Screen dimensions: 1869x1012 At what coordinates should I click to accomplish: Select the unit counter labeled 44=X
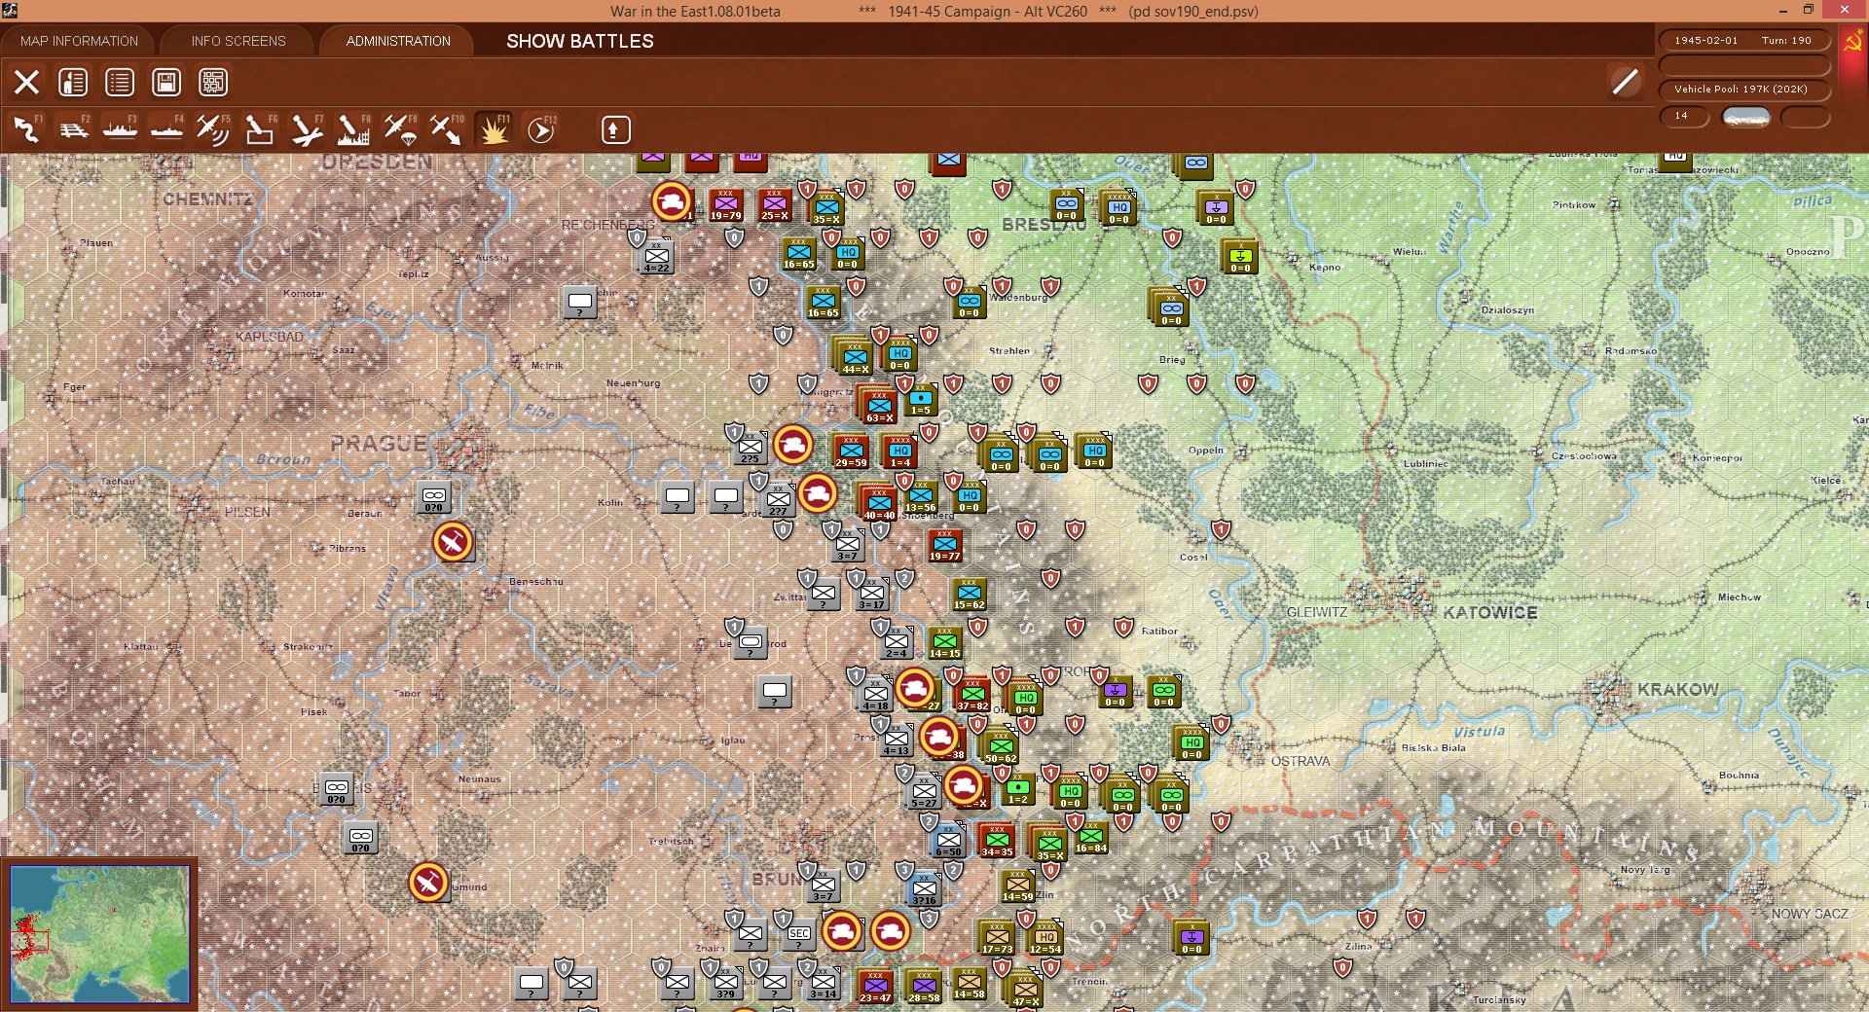click(x=856, y=355)
